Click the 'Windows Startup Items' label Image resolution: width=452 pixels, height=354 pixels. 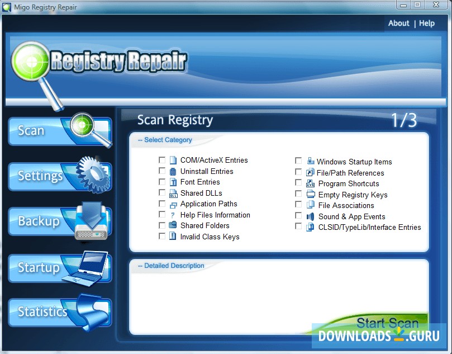pos(354,162)
